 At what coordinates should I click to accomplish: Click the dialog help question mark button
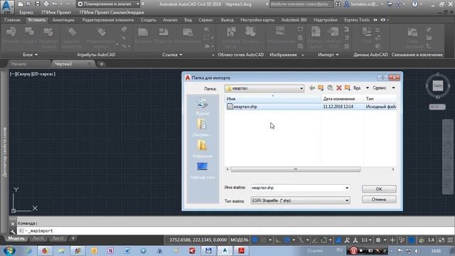pos(382,78)
